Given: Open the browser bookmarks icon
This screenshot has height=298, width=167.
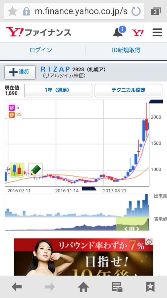Looking at the screenshot, I should (x=150, y=287).
